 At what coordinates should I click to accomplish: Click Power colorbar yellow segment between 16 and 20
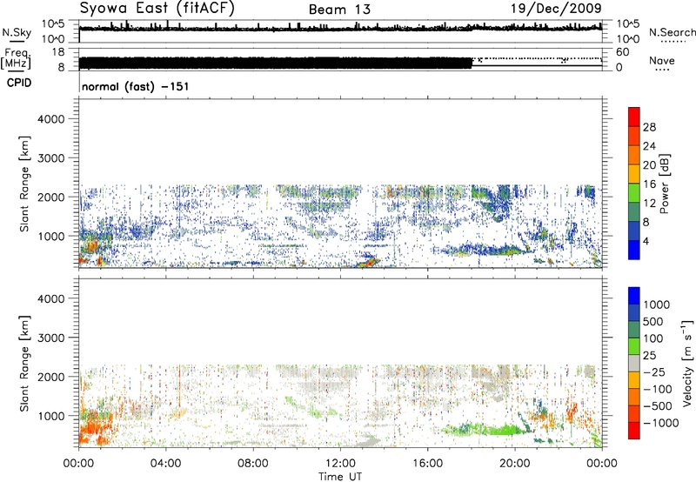click(x=634, y=173)
